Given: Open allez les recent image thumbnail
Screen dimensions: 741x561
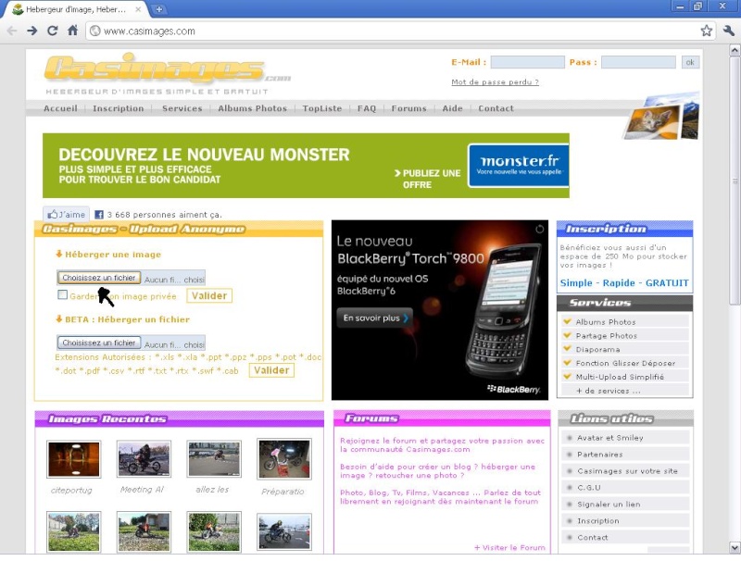Looking at the screenshot, I should click(x=214, y=459).
